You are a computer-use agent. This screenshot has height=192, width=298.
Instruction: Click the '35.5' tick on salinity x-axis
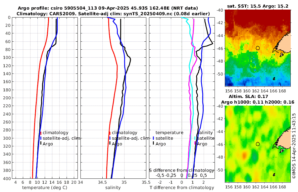146,182
